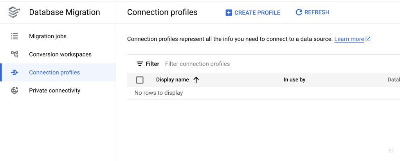Click the external link icon after Learn more

368,39
